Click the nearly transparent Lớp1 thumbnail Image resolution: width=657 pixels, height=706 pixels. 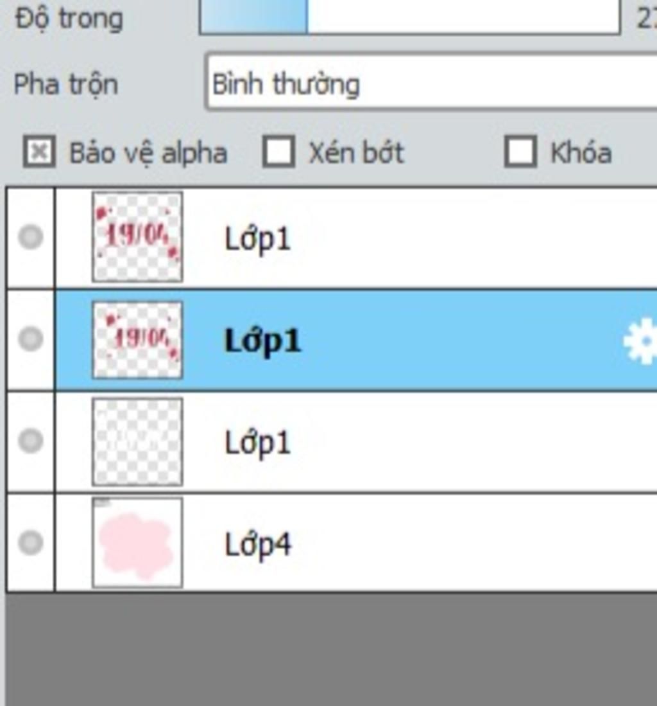coord(137,442)
